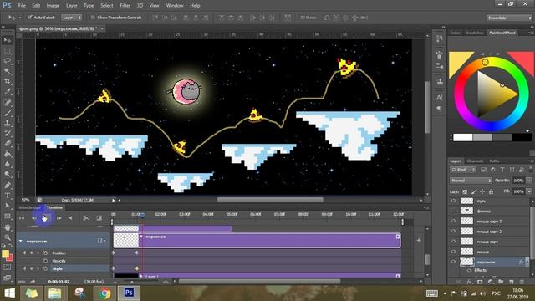
Task: Open the Normal blend mode dropdown
Action: [x=471, y=181]
